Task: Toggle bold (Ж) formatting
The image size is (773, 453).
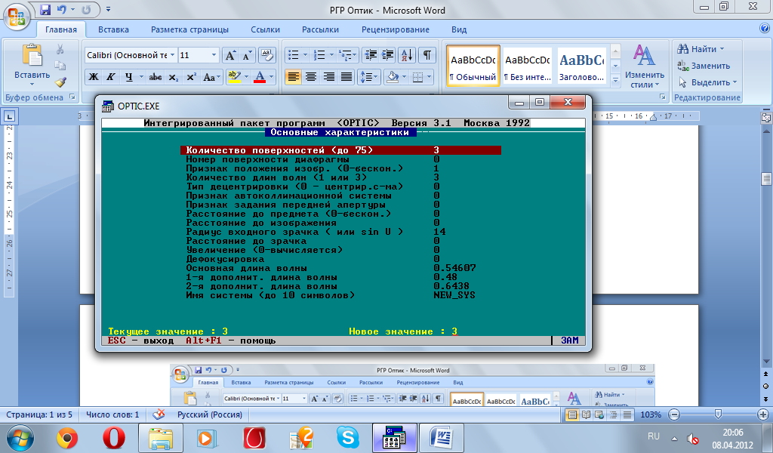Action: [x=93, y=77]
